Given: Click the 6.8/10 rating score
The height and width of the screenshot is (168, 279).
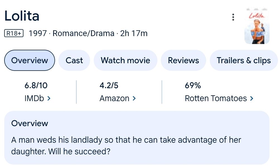Looking at the screenshot, I should [x=34, y=85].
